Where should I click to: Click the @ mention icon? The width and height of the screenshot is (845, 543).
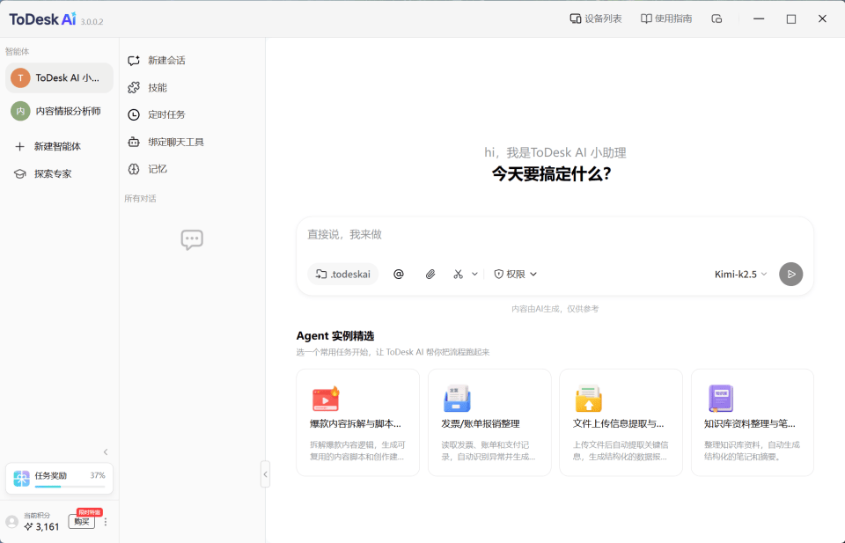click(398, 275)
